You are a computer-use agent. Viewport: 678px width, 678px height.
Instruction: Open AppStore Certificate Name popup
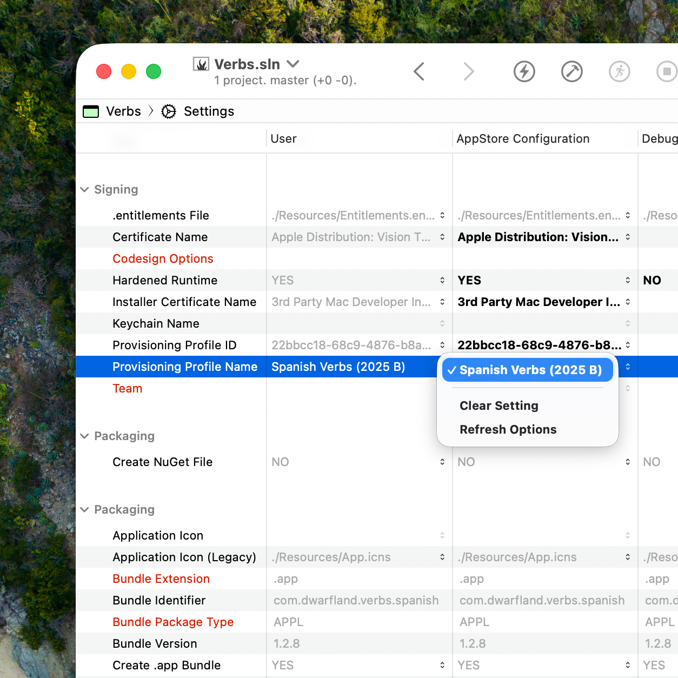click(627, 237)
